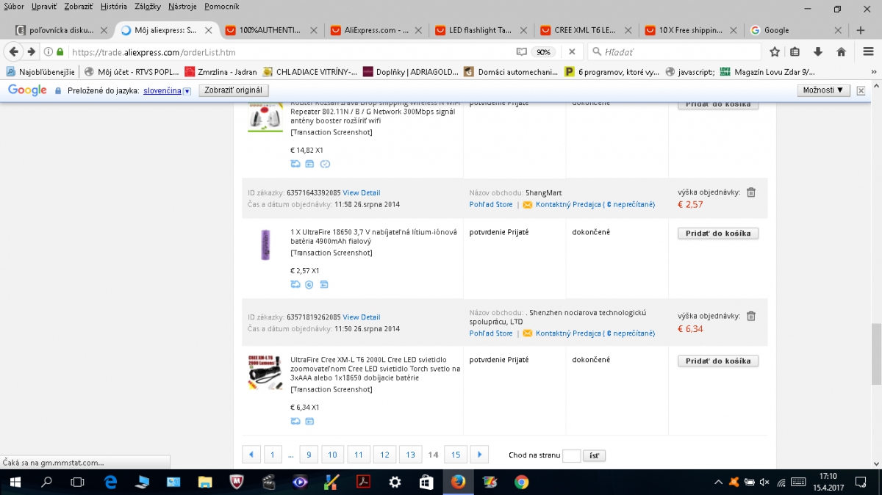The width and height of the screenshot is (882, 495).
Task: Open Settings gear on the taskbar
Action: click(395, 483)
